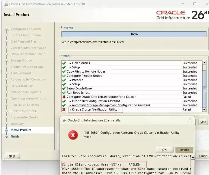This screenshot has height=175, width=209.
Task: Open Help in the installer
Action: click(12, 156)
